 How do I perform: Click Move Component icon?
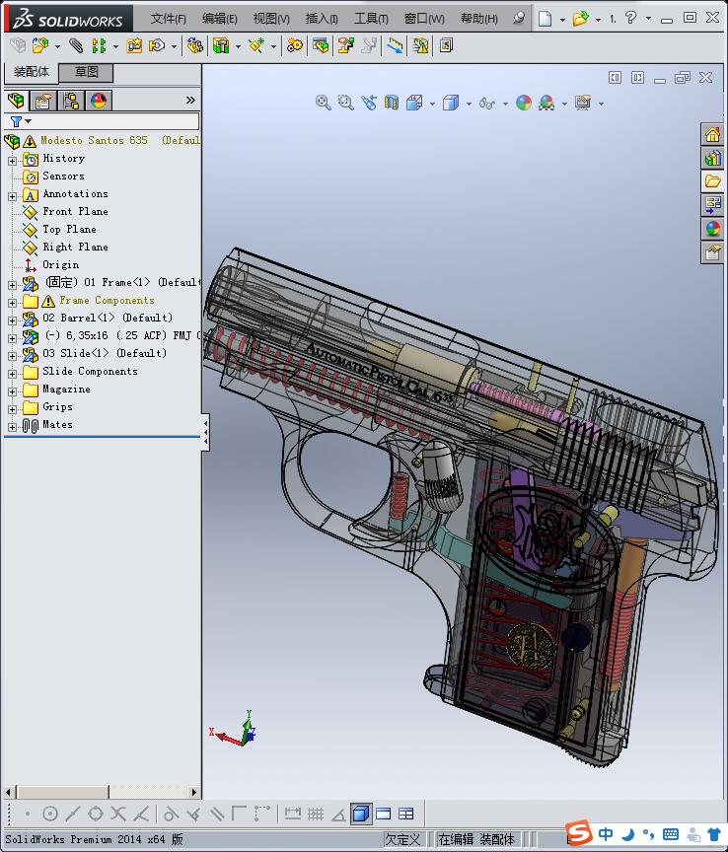(x=157, y=45)
